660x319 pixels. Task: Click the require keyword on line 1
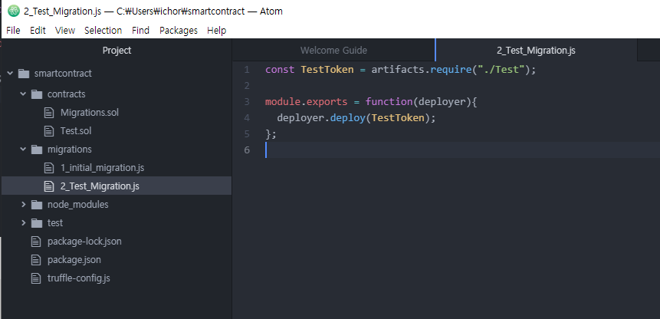451,70
